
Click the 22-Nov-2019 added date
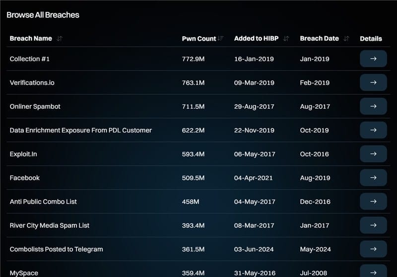click(254, 131)
